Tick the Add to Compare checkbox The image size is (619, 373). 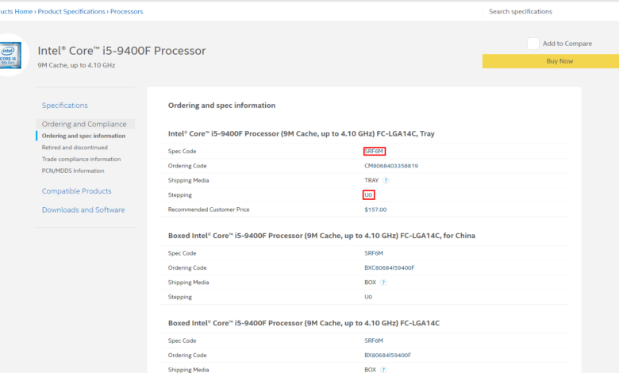[x=533, y=44]
